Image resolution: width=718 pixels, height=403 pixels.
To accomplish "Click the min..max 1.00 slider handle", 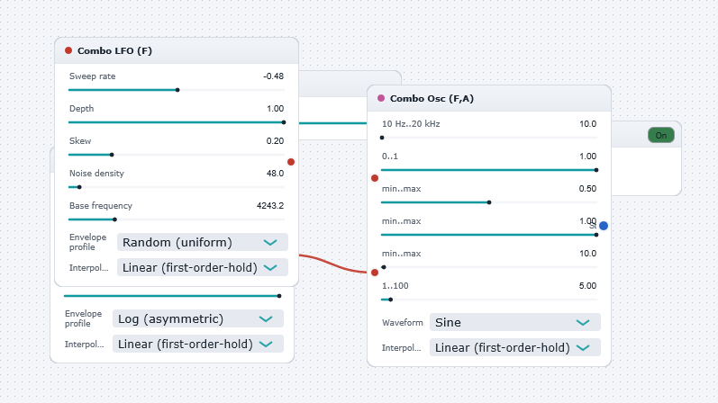I will tap(596, 235).
